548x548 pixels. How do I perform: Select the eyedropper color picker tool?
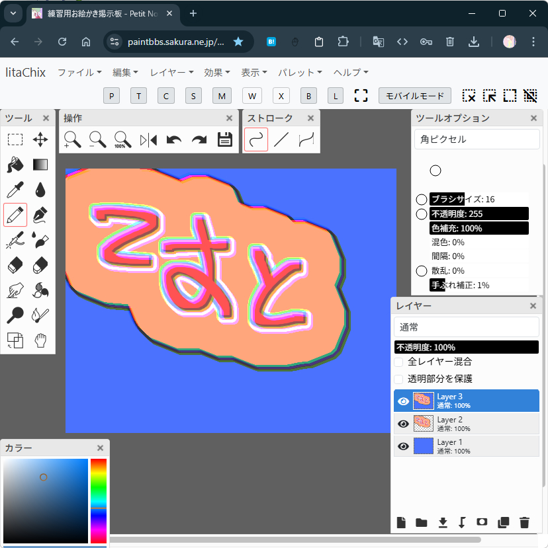[x=15, y=190]
